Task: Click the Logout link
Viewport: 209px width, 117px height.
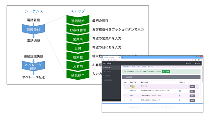Action: pos(197,64)
